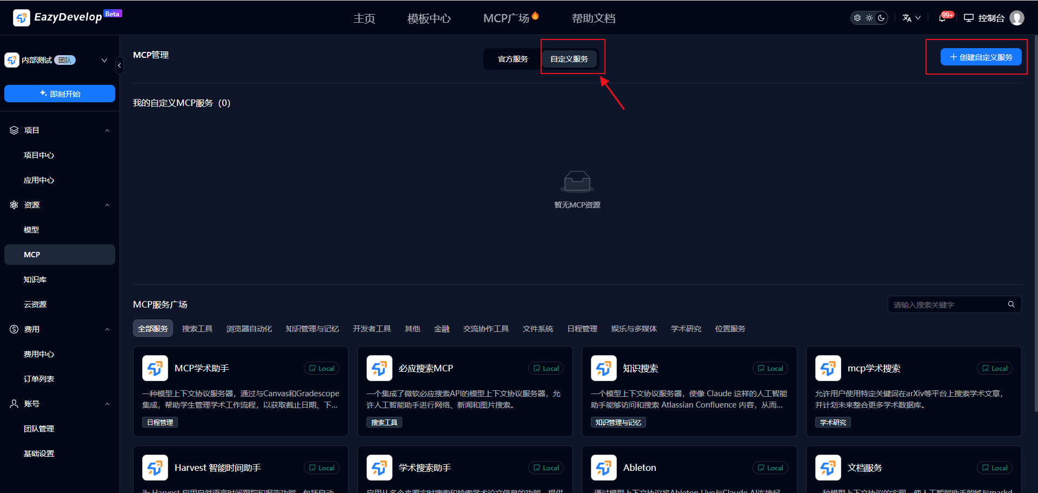This screenshot has height=493, width=1038.
Task: Switch to the 官方服务 tab
Action: coord(513,59)
